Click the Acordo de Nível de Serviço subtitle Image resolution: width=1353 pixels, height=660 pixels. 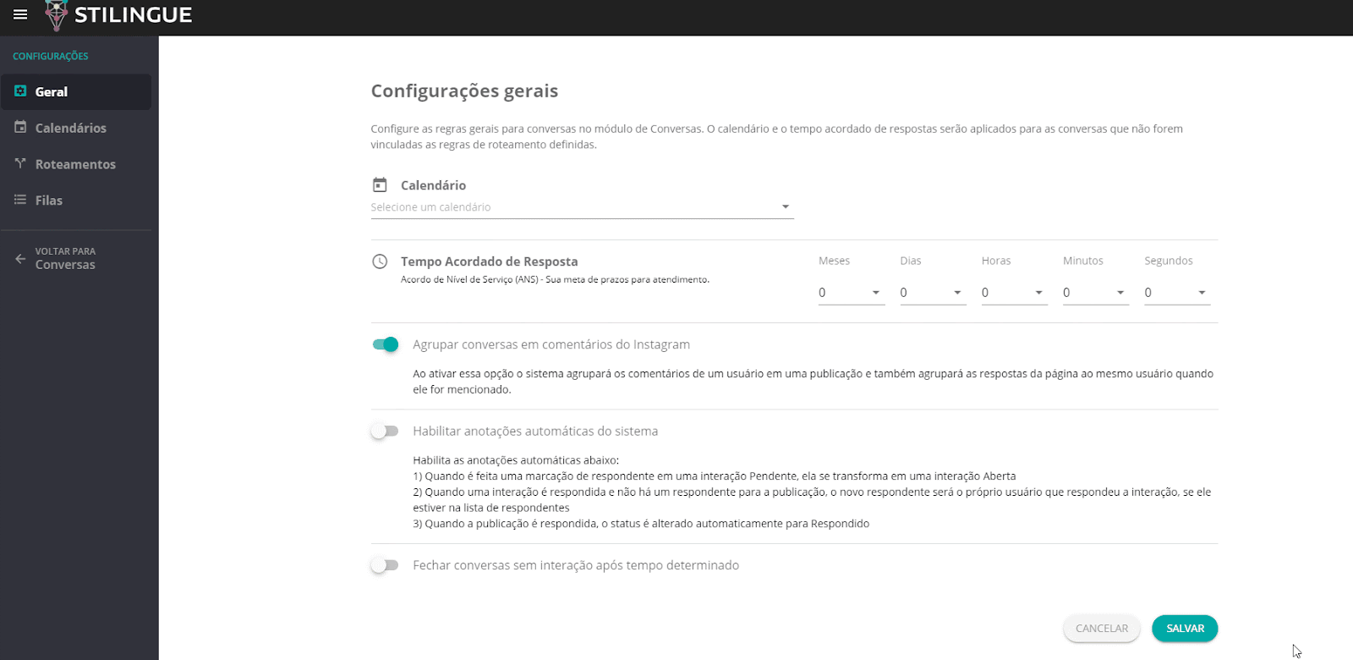click(555, 279)
